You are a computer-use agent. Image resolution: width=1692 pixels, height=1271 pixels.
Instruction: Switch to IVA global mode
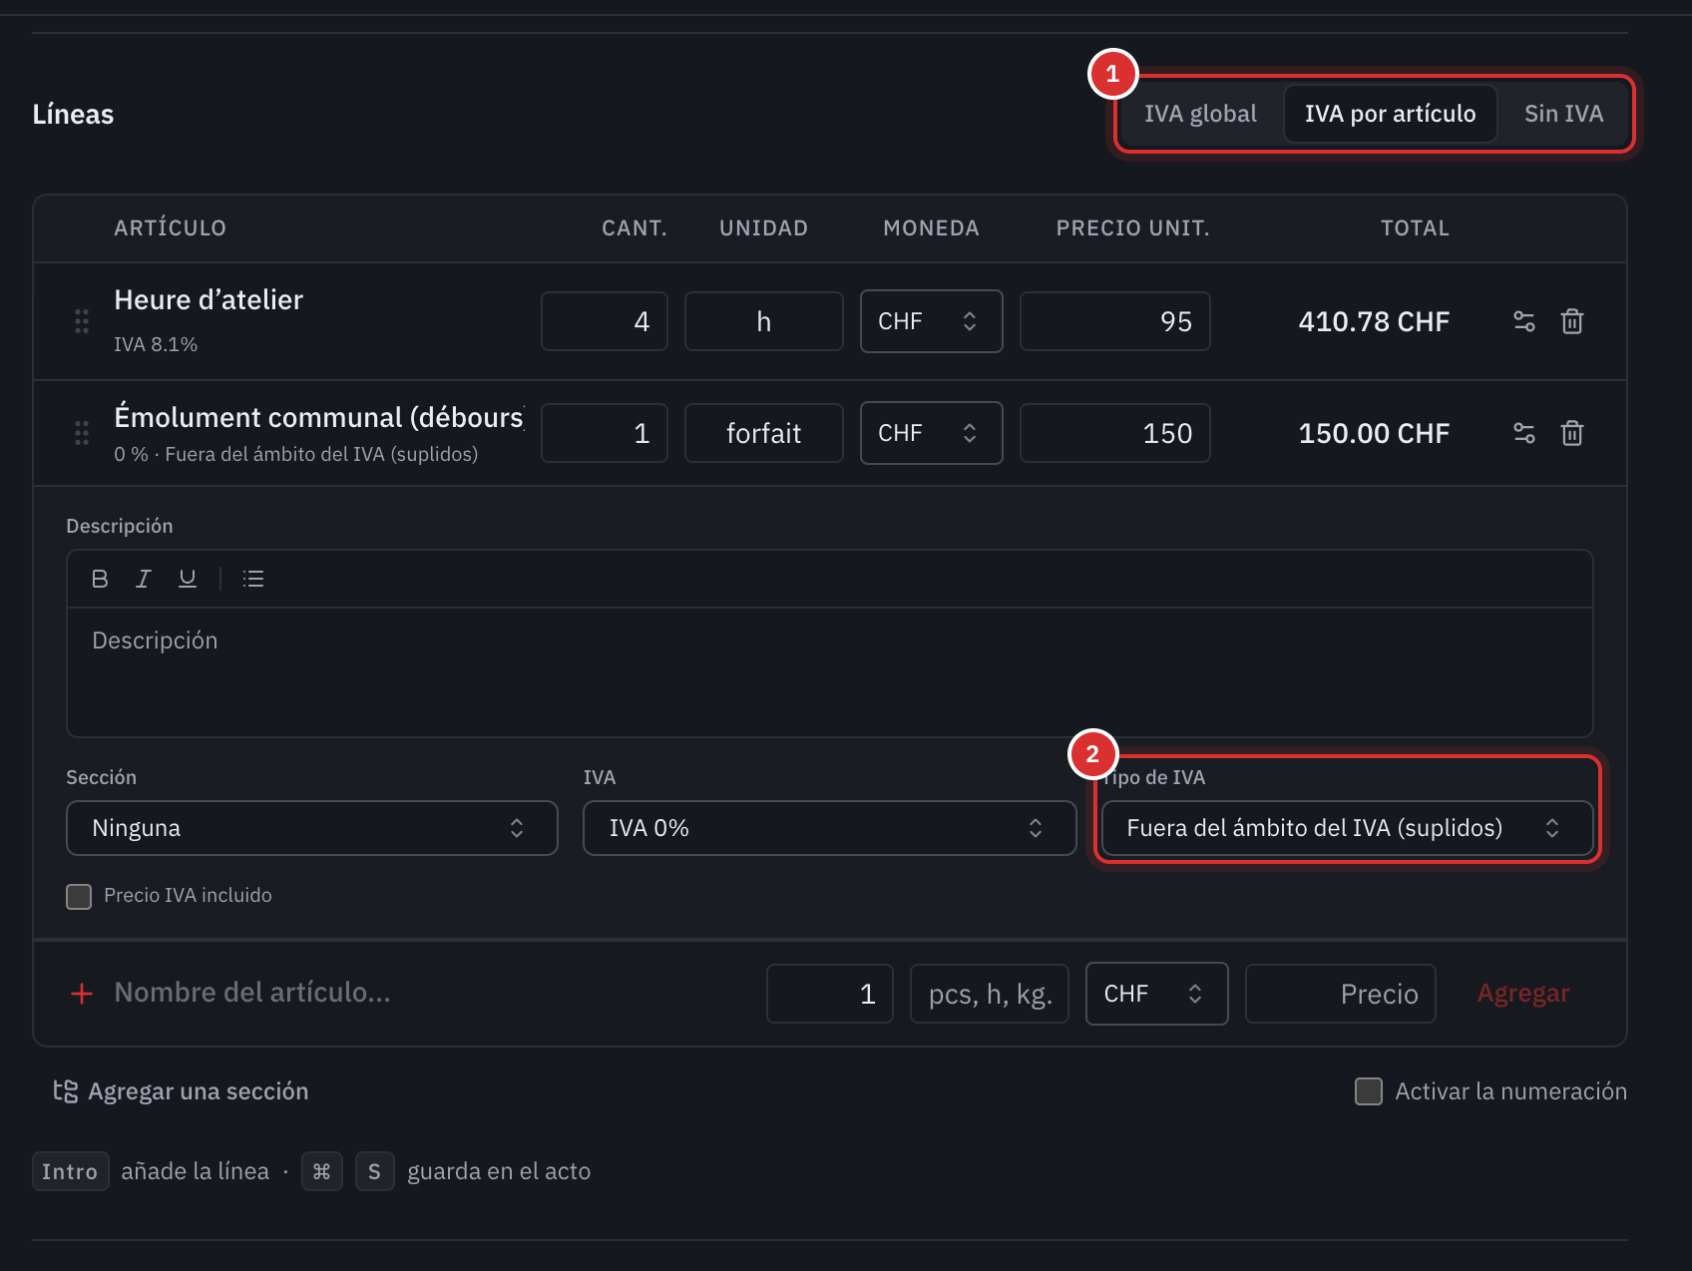tap(1200, 114)
